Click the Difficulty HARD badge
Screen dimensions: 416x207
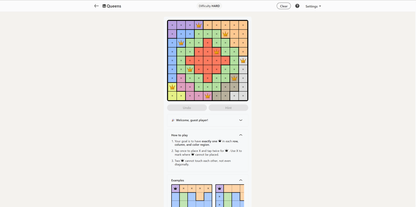pyautogui.click(x=209, y=6)
